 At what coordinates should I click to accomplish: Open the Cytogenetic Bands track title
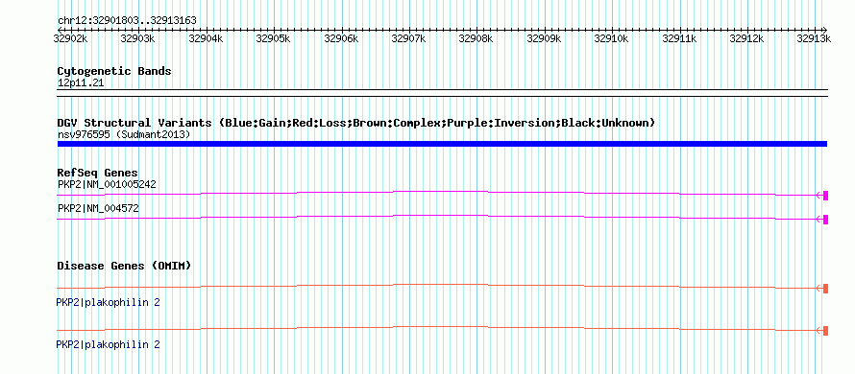pyautogui.click(x=114, y=71)
